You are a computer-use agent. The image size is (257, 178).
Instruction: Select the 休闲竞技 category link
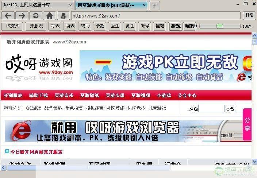coord(136,108)
